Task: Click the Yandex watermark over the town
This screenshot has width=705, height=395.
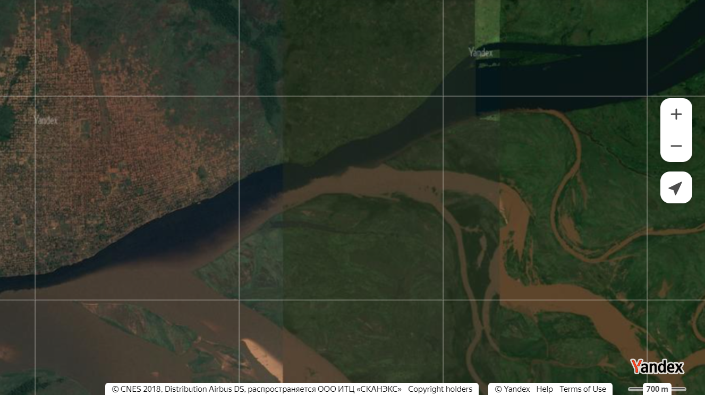Action: pyautogui.click(x=46, y=120)
